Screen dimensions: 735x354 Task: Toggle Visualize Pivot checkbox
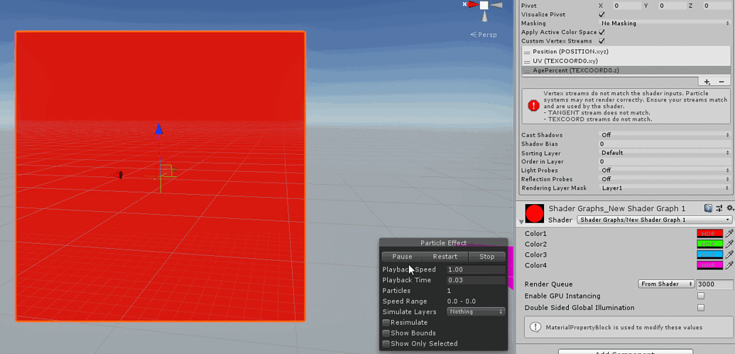click(x=602, y=14)
